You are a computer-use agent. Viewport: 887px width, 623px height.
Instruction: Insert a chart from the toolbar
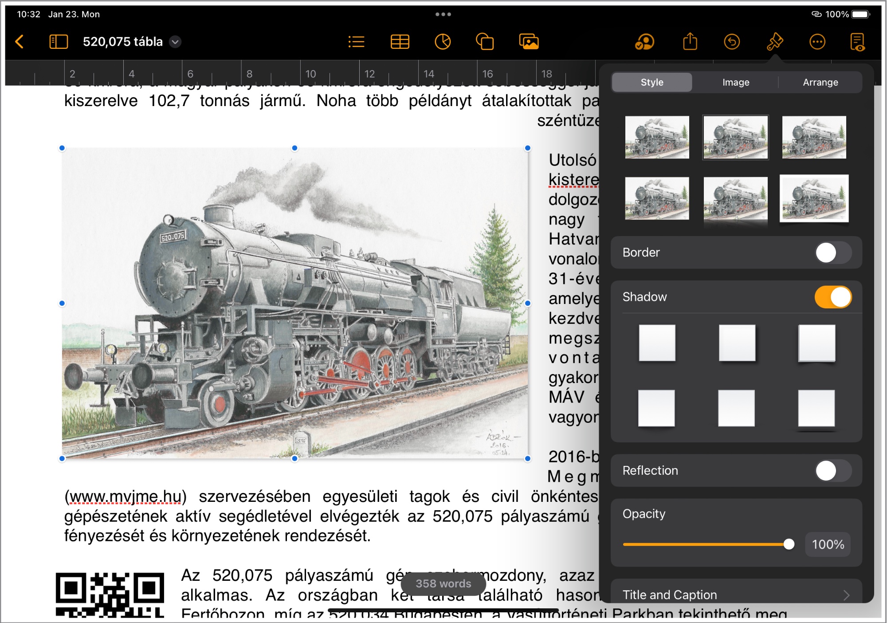pos(443,42)
